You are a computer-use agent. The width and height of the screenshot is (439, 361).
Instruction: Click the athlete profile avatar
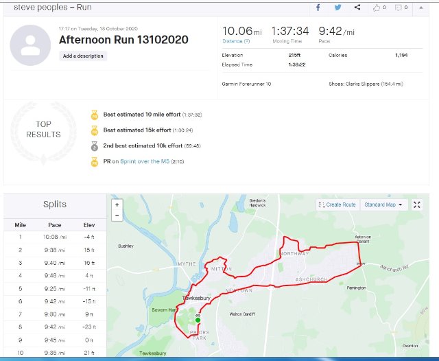click(29, 45)
